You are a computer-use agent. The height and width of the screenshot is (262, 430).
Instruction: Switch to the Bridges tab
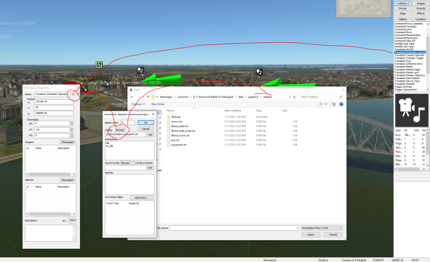pyautogui.click(x=421, y=3)
